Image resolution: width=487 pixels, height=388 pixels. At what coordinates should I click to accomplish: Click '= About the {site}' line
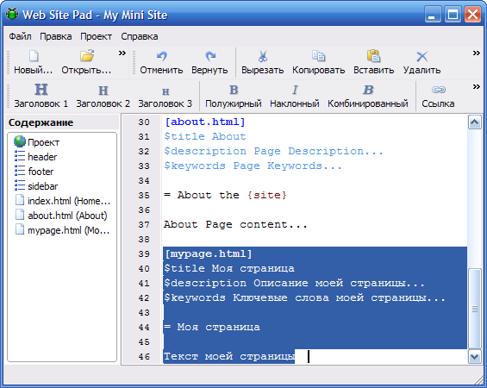click(x=225, y=195)
